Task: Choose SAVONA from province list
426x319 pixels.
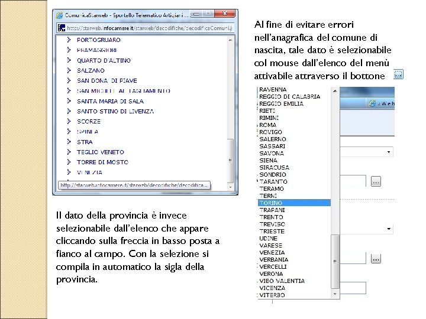Action: (x=272, y=153)
